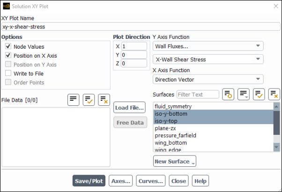Uncheck the Node Values option
Screen dimensions: 282x192
click(8, 46)
